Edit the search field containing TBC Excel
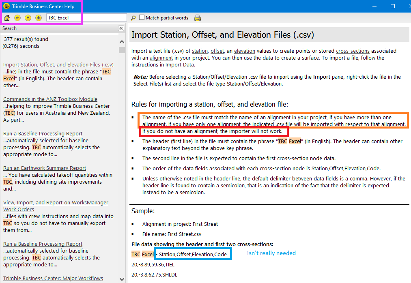Screen dimensions: 411x283 pyautogui.click(x=86, y=17)
